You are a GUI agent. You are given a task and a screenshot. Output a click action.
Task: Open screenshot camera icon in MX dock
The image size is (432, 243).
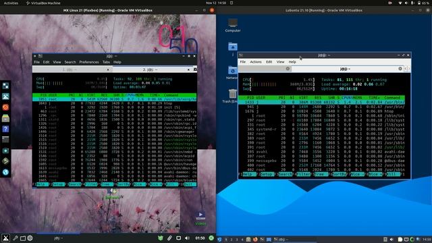(5, 151)
